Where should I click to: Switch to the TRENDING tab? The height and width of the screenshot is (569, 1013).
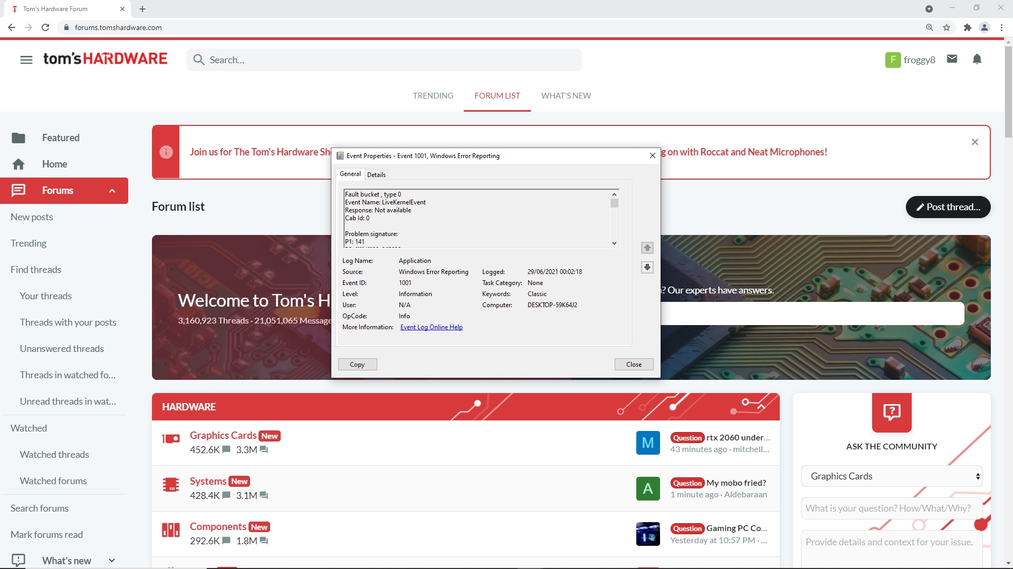433,95
